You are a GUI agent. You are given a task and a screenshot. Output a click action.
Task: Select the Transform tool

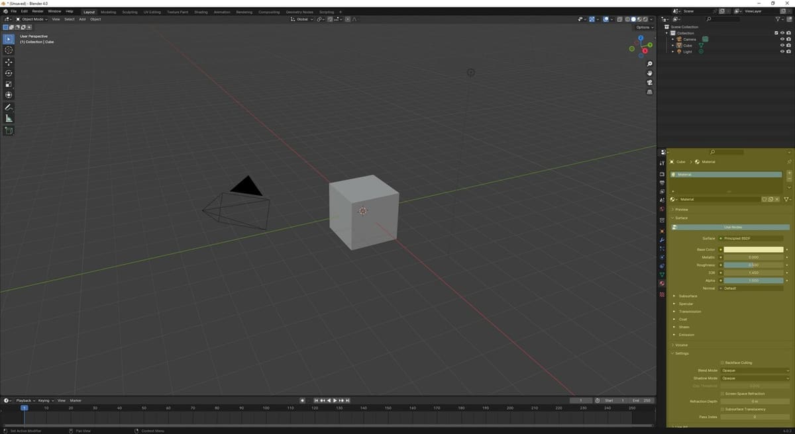pos(9,95)
